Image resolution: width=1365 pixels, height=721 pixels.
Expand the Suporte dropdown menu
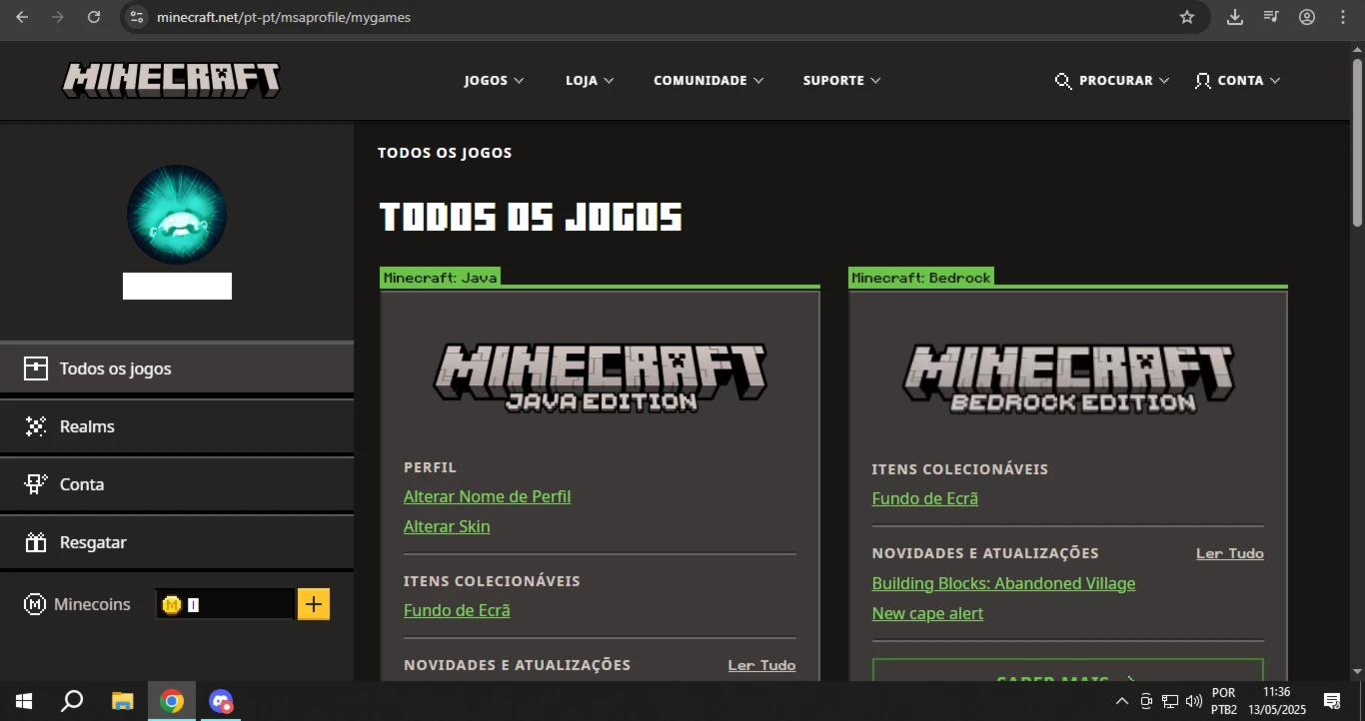(841, 81)
